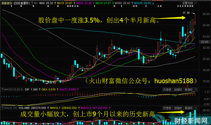The height and width of the screenshot is (125, 211).
Task: Click 换指标 in the MACD panel
Action: pos(189,89)
